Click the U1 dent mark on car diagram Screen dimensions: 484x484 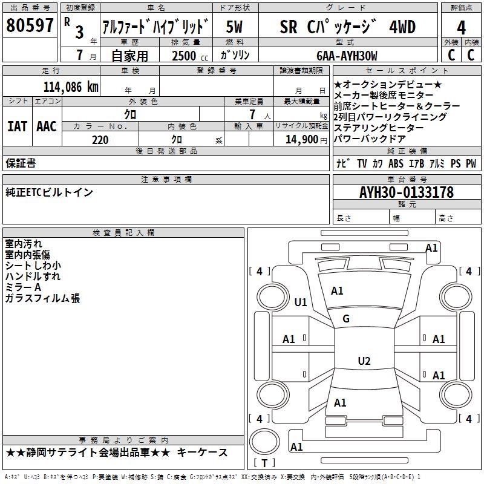pyautogui.click(x=301, y=302)
